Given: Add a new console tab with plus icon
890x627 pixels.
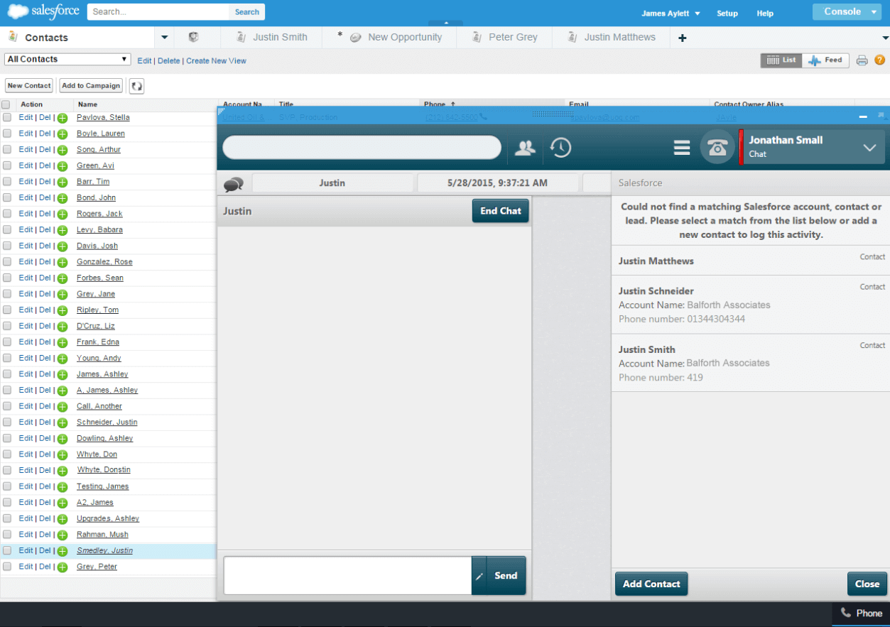Looking at the screenshot, I should tap(683, 38).
